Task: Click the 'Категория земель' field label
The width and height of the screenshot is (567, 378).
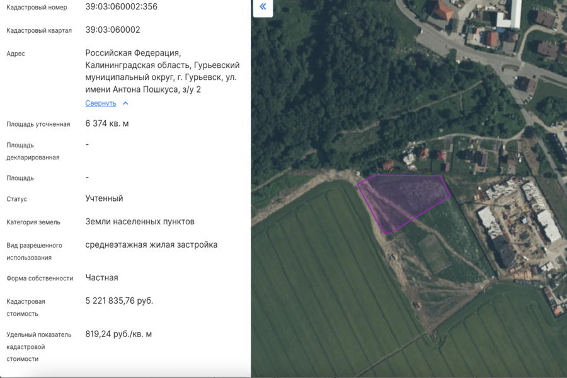Action: (33, 222)
